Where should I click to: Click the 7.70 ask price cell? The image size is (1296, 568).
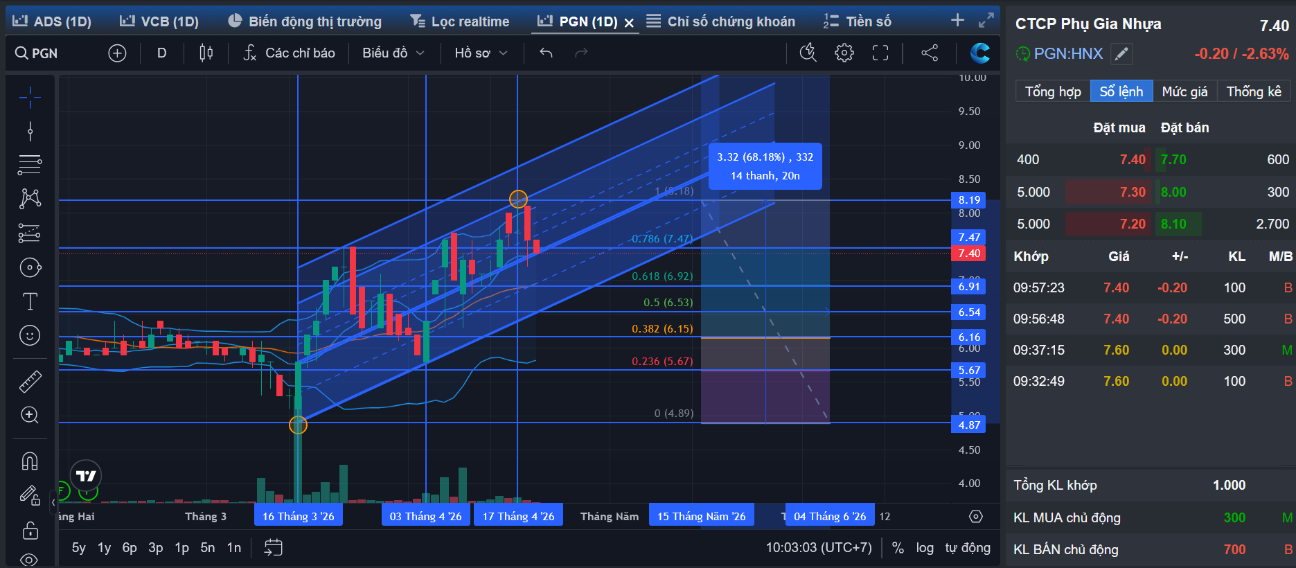click(1173, 160)
